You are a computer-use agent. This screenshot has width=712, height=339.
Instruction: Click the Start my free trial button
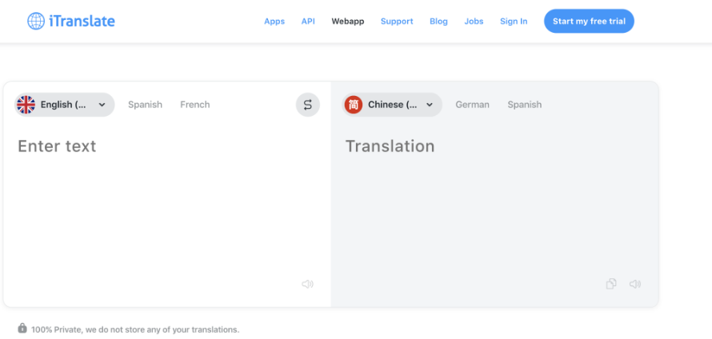(x=589, y=22)
